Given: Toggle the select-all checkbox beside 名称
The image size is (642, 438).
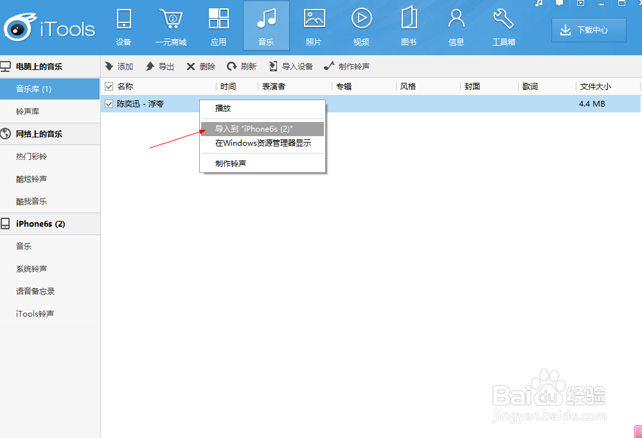Looking at the screenshot, I should pos(109,86).
